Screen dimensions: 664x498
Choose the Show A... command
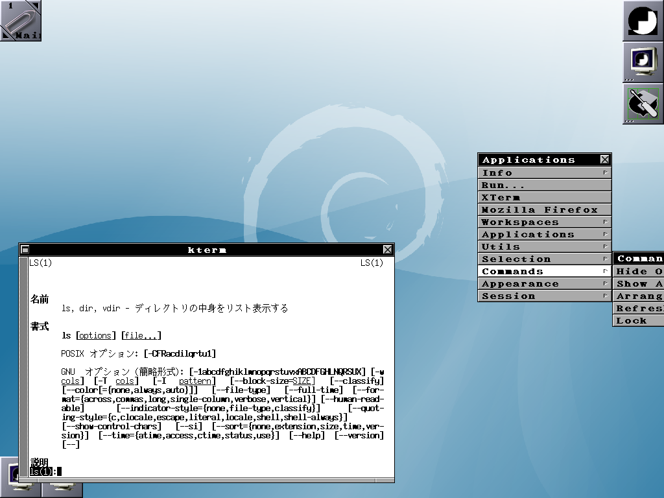pos(639,283)
